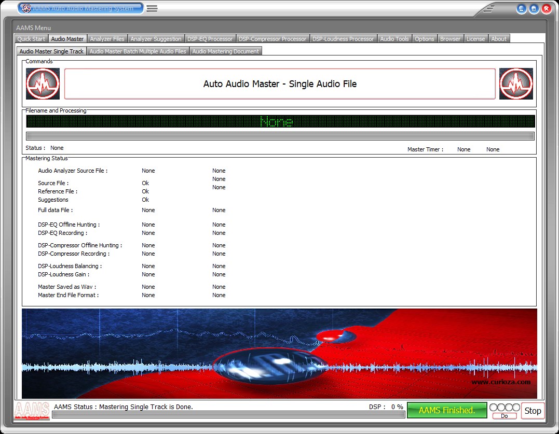Click the striped grip icon beside window buttons
Screen dimensions: 559x434
click(489, 8)
